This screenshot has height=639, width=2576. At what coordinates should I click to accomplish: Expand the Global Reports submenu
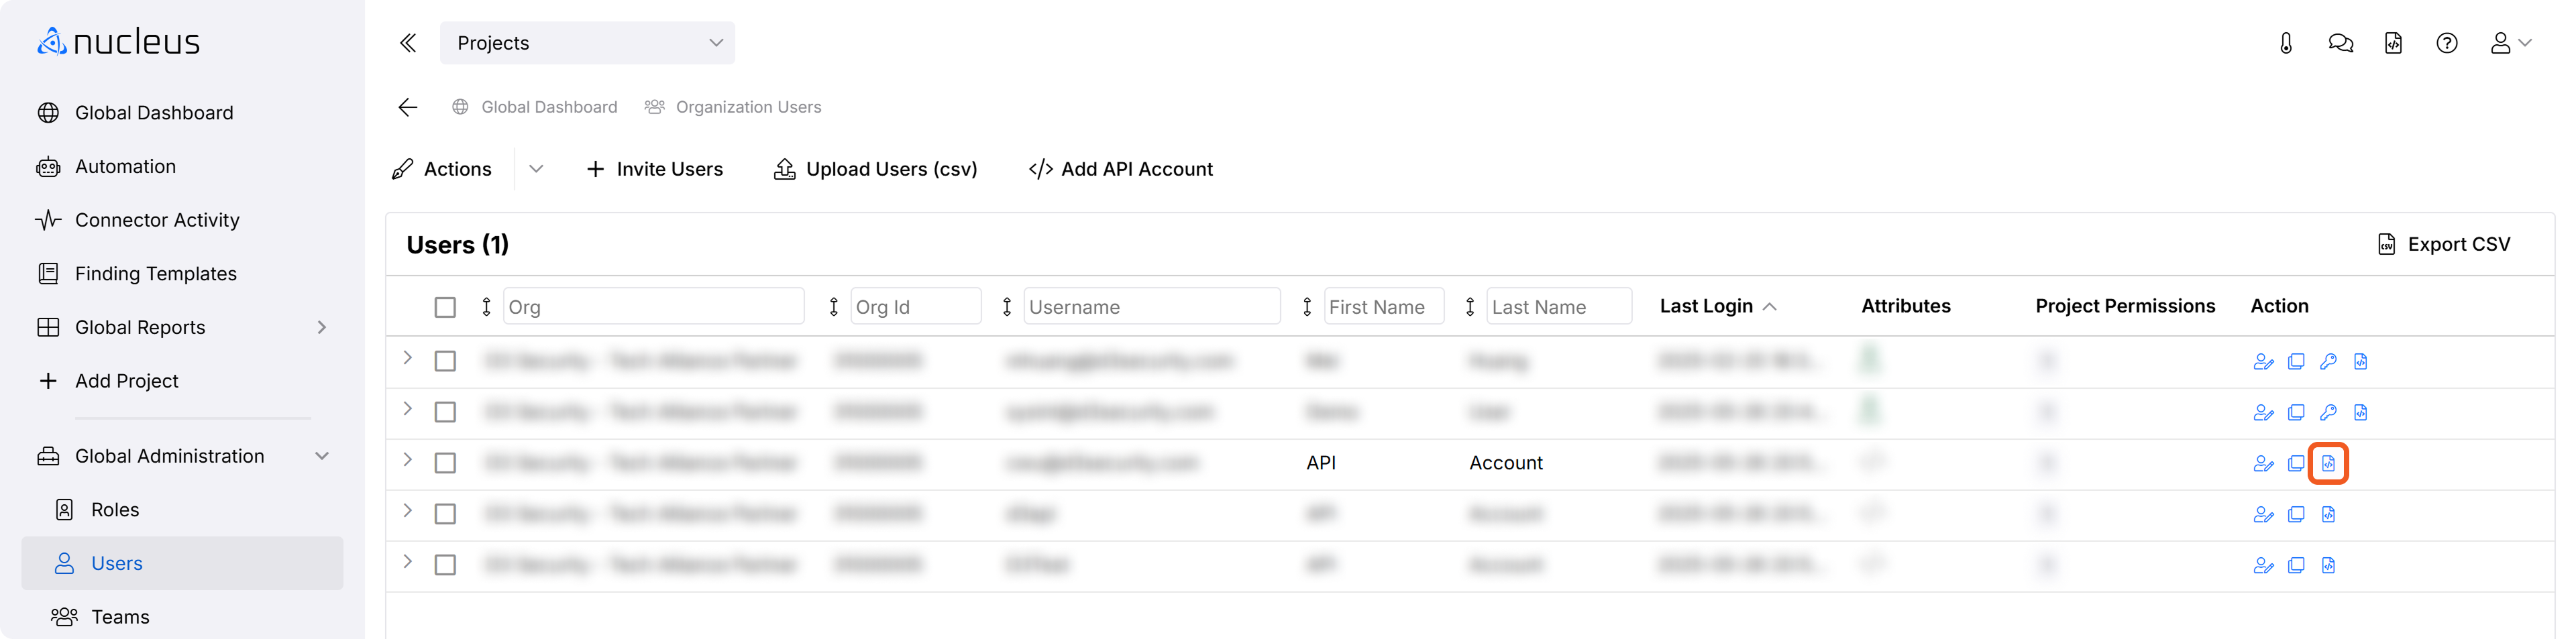pyautogui.click(x=321, y=327)
